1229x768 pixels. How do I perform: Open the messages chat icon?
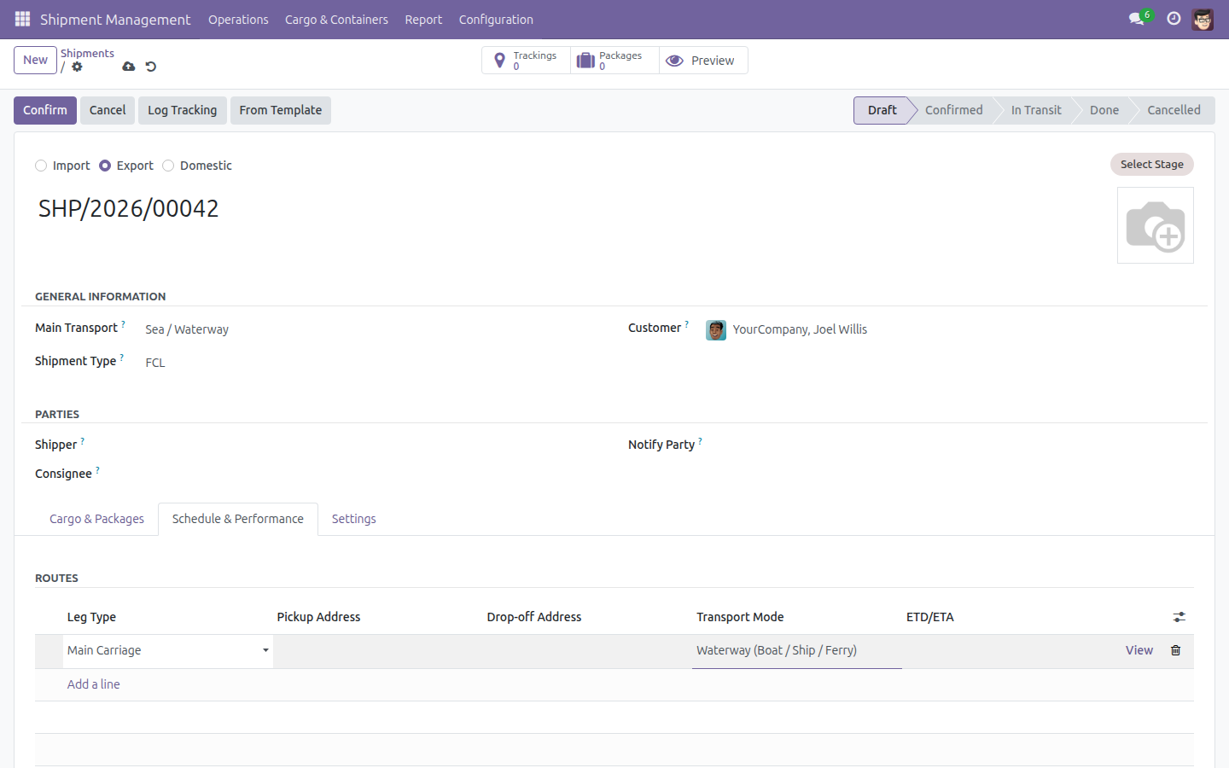click(x=1136, y=19)
